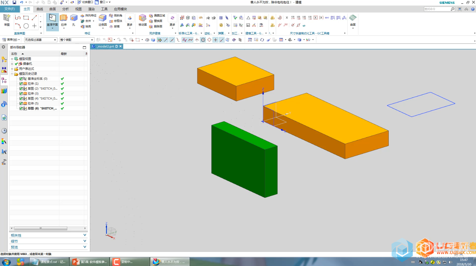Toggle 拉伸 (5) checkbox
This screenshot has width=476, height=266.
21,103
